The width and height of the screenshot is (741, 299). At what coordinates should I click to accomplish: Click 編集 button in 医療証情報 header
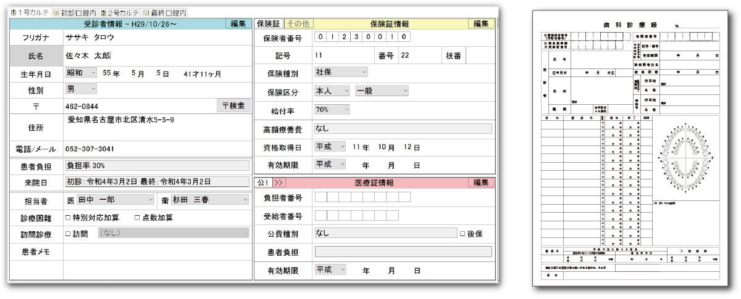481,182
